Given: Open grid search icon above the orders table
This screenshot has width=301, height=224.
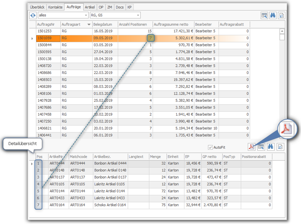Looking at the screenshot, I should click(264, 15).
